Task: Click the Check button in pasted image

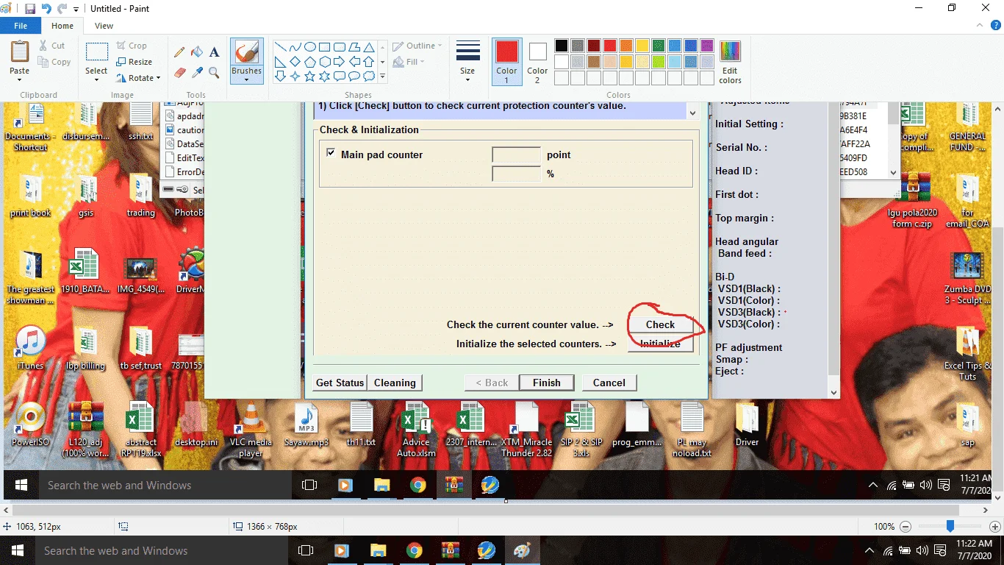Action: 660,324
